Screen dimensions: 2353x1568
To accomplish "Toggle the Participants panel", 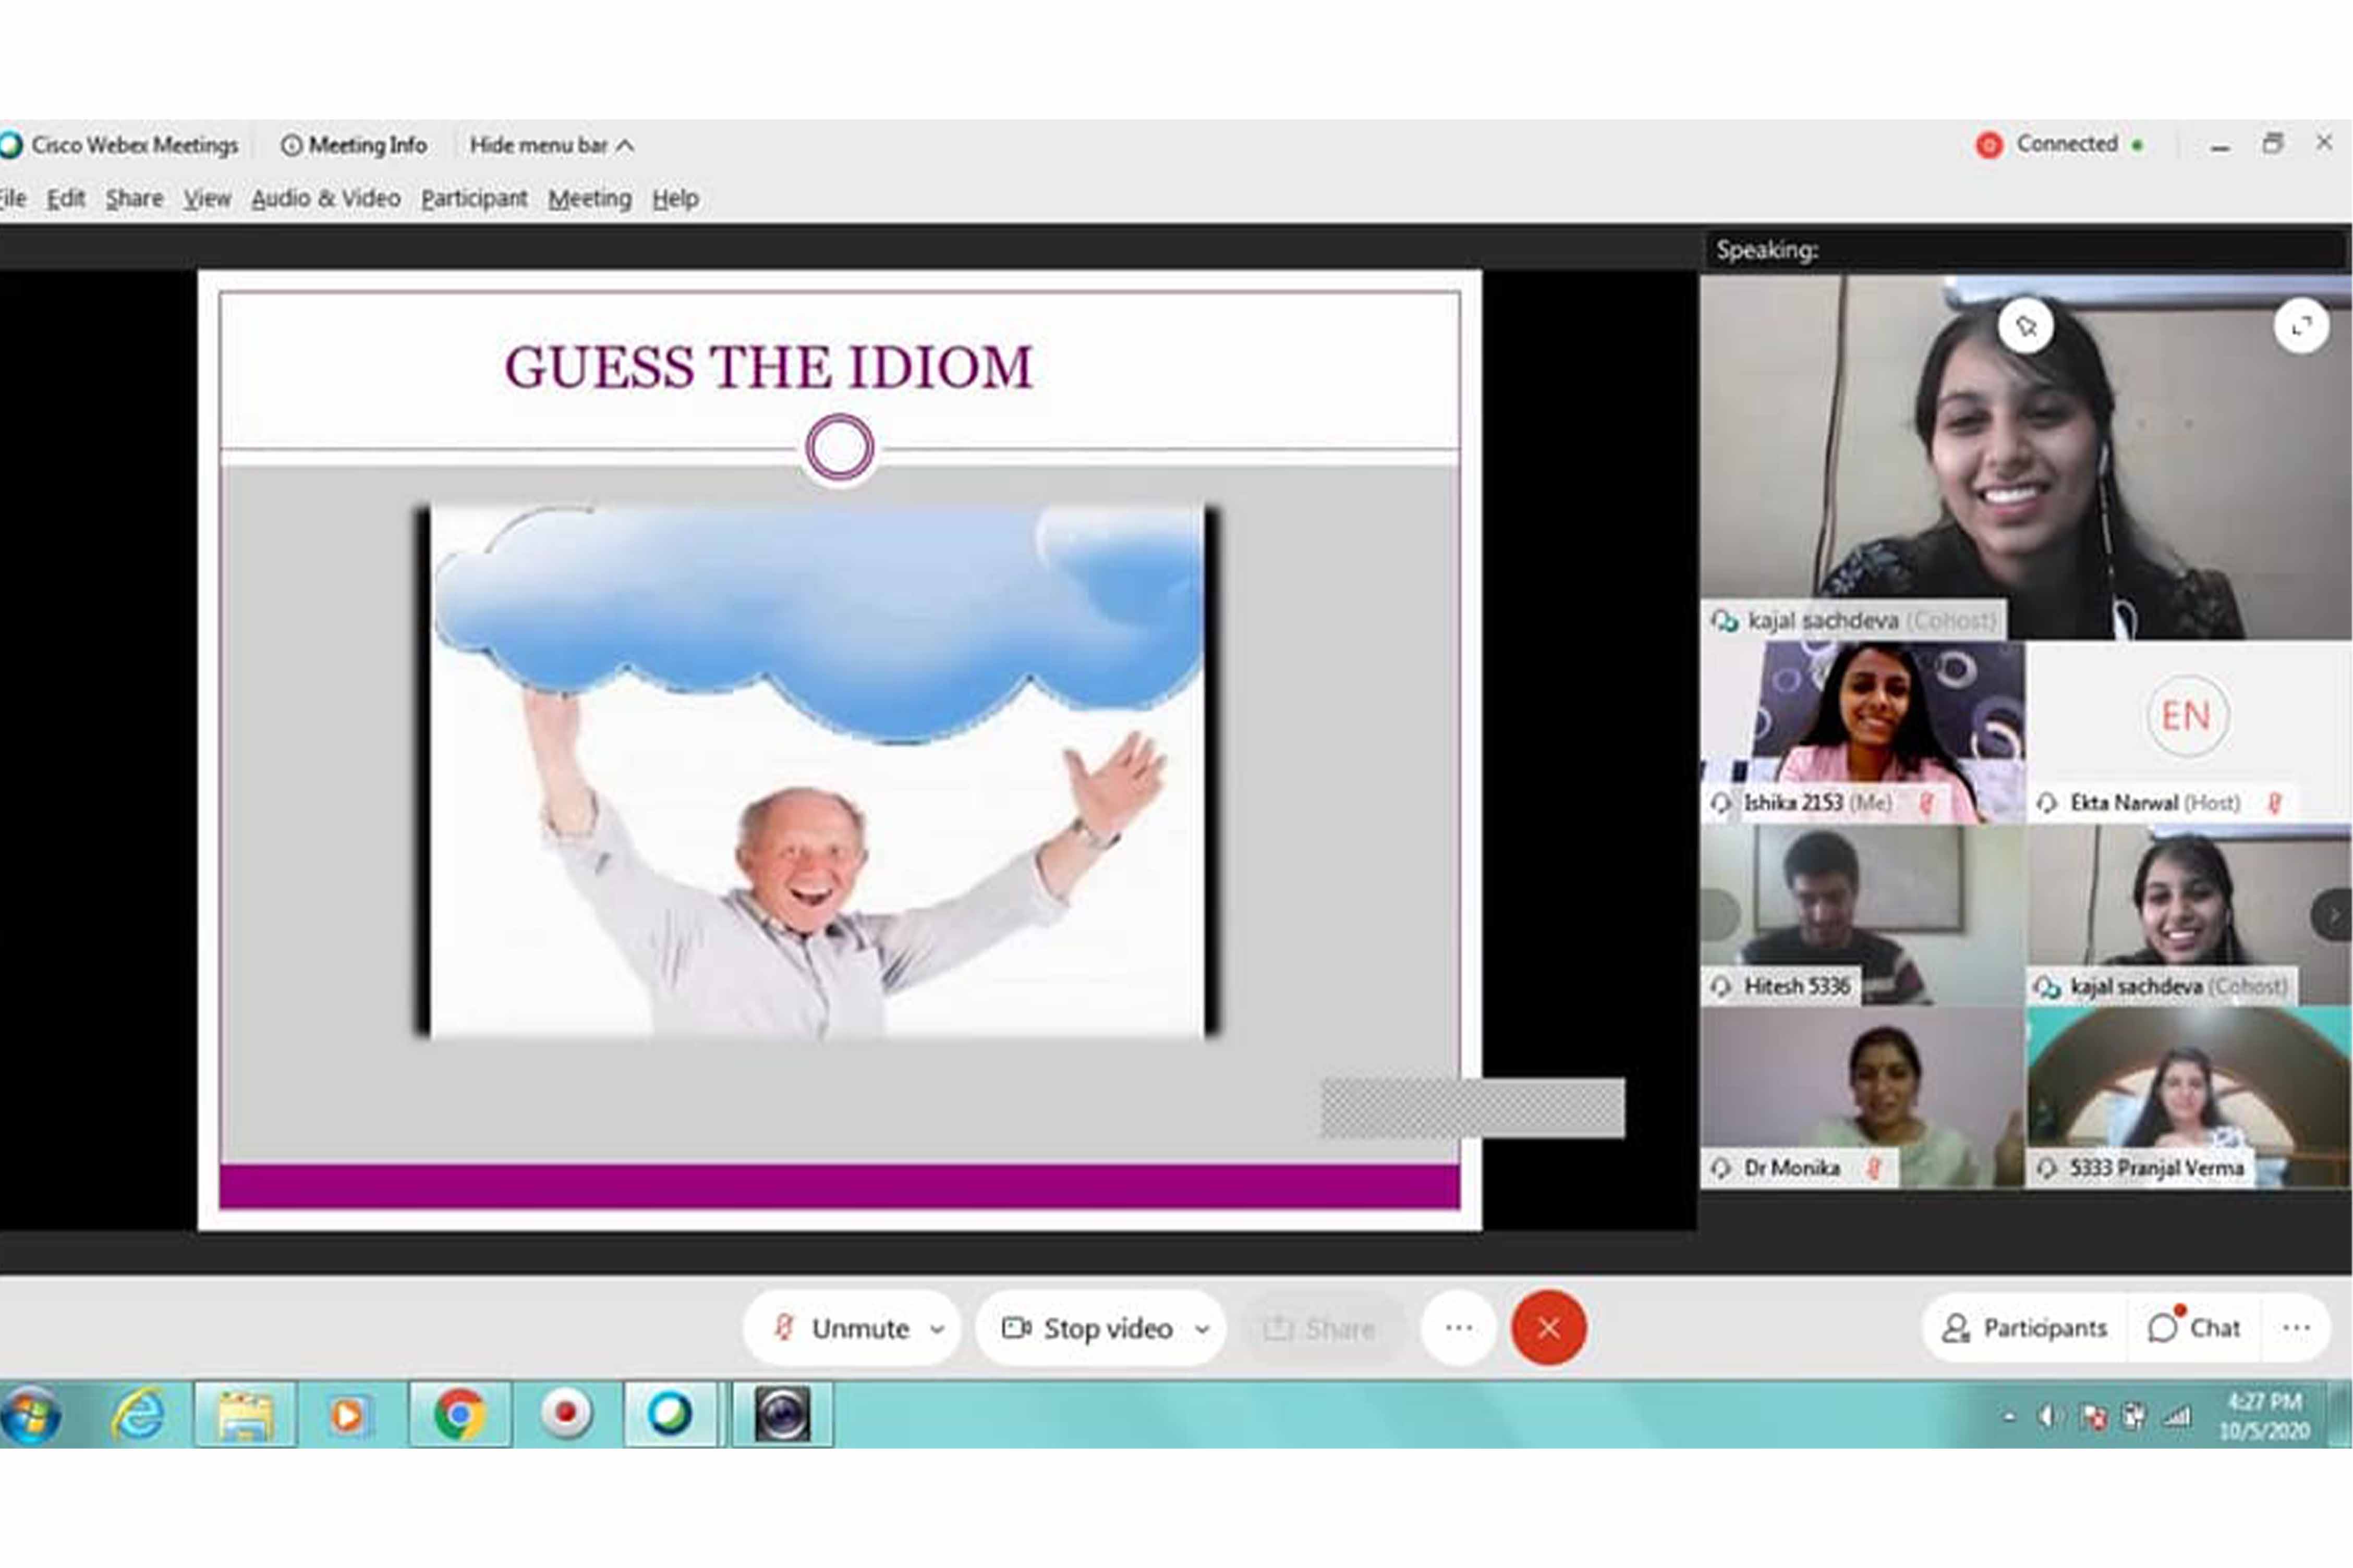I will pos(2026,1328).
